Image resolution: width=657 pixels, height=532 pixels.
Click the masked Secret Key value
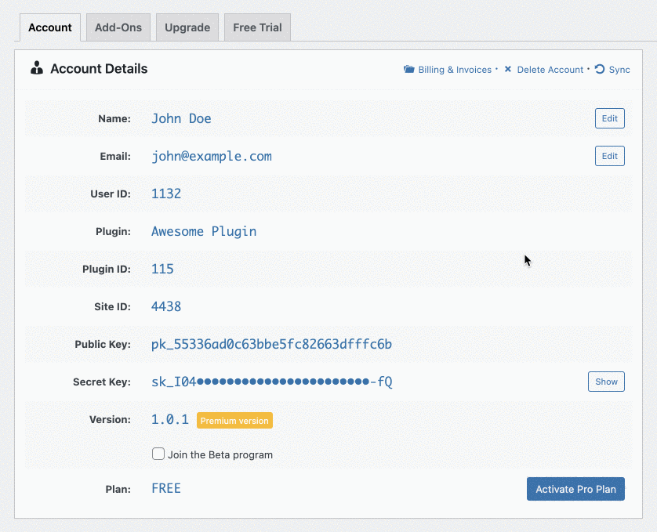click(271, 382)
